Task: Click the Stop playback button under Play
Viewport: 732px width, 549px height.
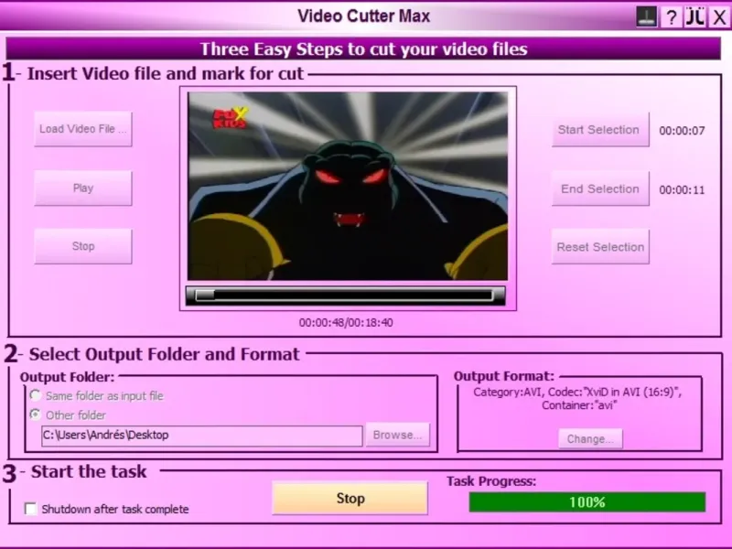Action: (x=83, y=246)
